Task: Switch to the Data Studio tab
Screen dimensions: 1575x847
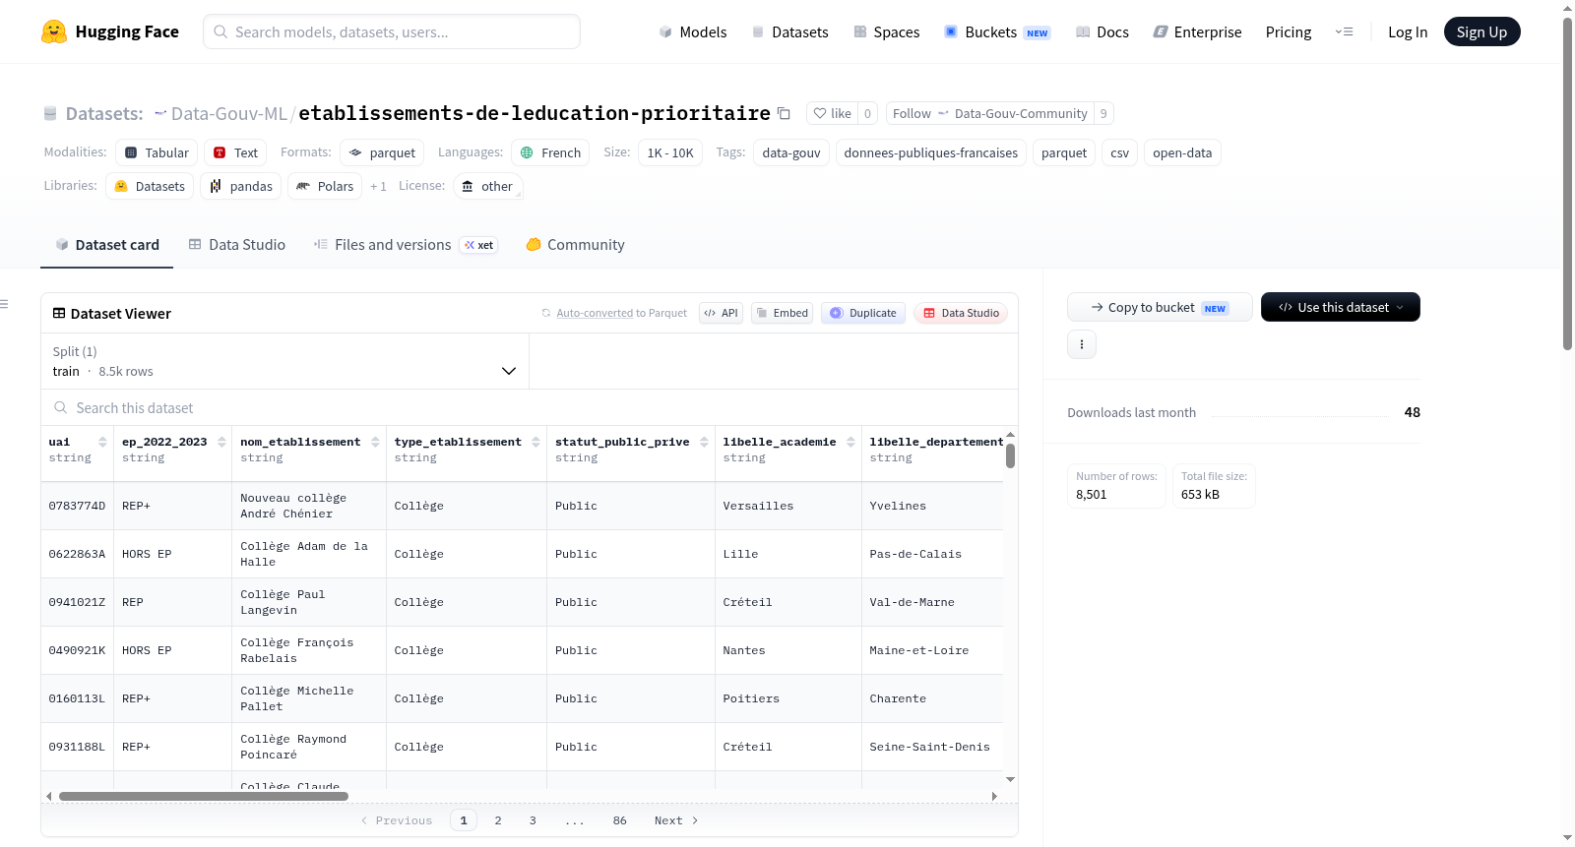Action: 237,245
